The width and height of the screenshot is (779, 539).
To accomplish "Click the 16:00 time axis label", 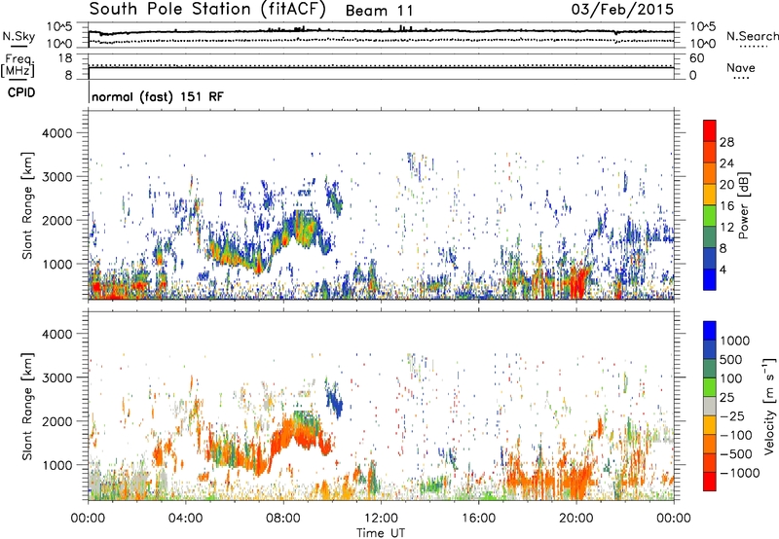I will (478, 519).
